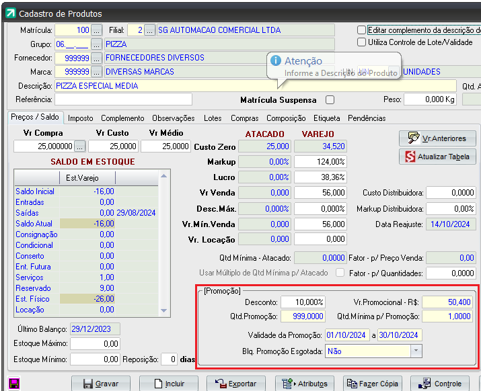
Task: Toggle Utiliza Controle de Lote/Validade checkbox
Action: tap(362, 42)
